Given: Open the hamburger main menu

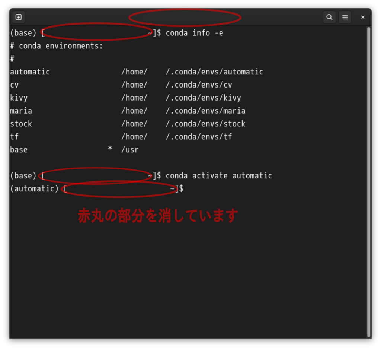Looking at the screenshot, I should [x=345, y=17].
